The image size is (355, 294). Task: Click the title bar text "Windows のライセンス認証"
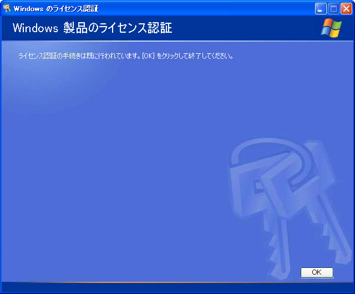[x=56, y=9]
